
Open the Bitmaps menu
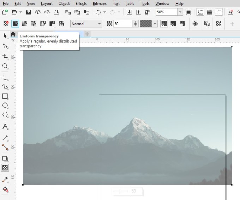pos(100,4)
